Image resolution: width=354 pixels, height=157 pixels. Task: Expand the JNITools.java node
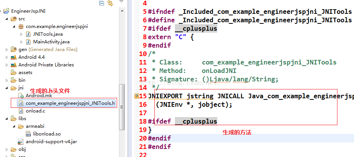click(x=22, y=34)
